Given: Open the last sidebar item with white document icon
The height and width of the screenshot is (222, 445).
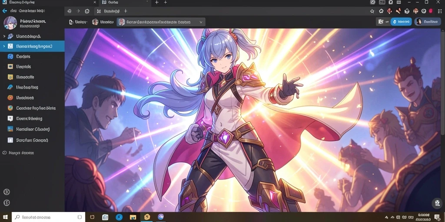Looking at the screenshot, I should click(x=28, y=140).
